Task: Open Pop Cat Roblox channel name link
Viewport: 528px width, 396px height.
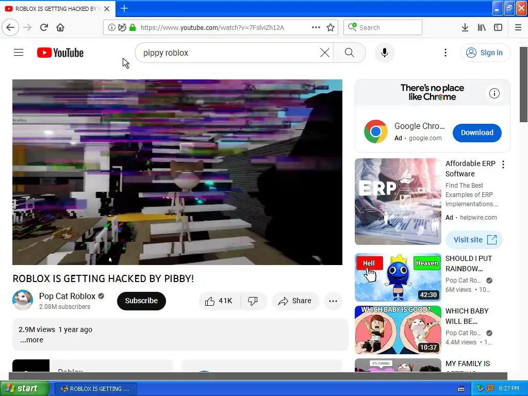Action: (68, 296)
